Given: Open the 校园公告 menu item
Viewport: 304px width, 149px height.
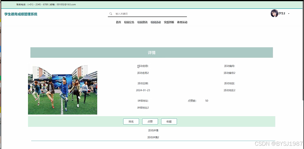Looking at the screenshot, I should pyautogui.click(x=129, y=22).
